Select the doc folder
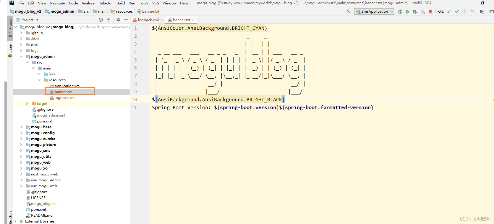Image resolution: width=494 pixels, height=224 pixels. [x=34, y=44]
